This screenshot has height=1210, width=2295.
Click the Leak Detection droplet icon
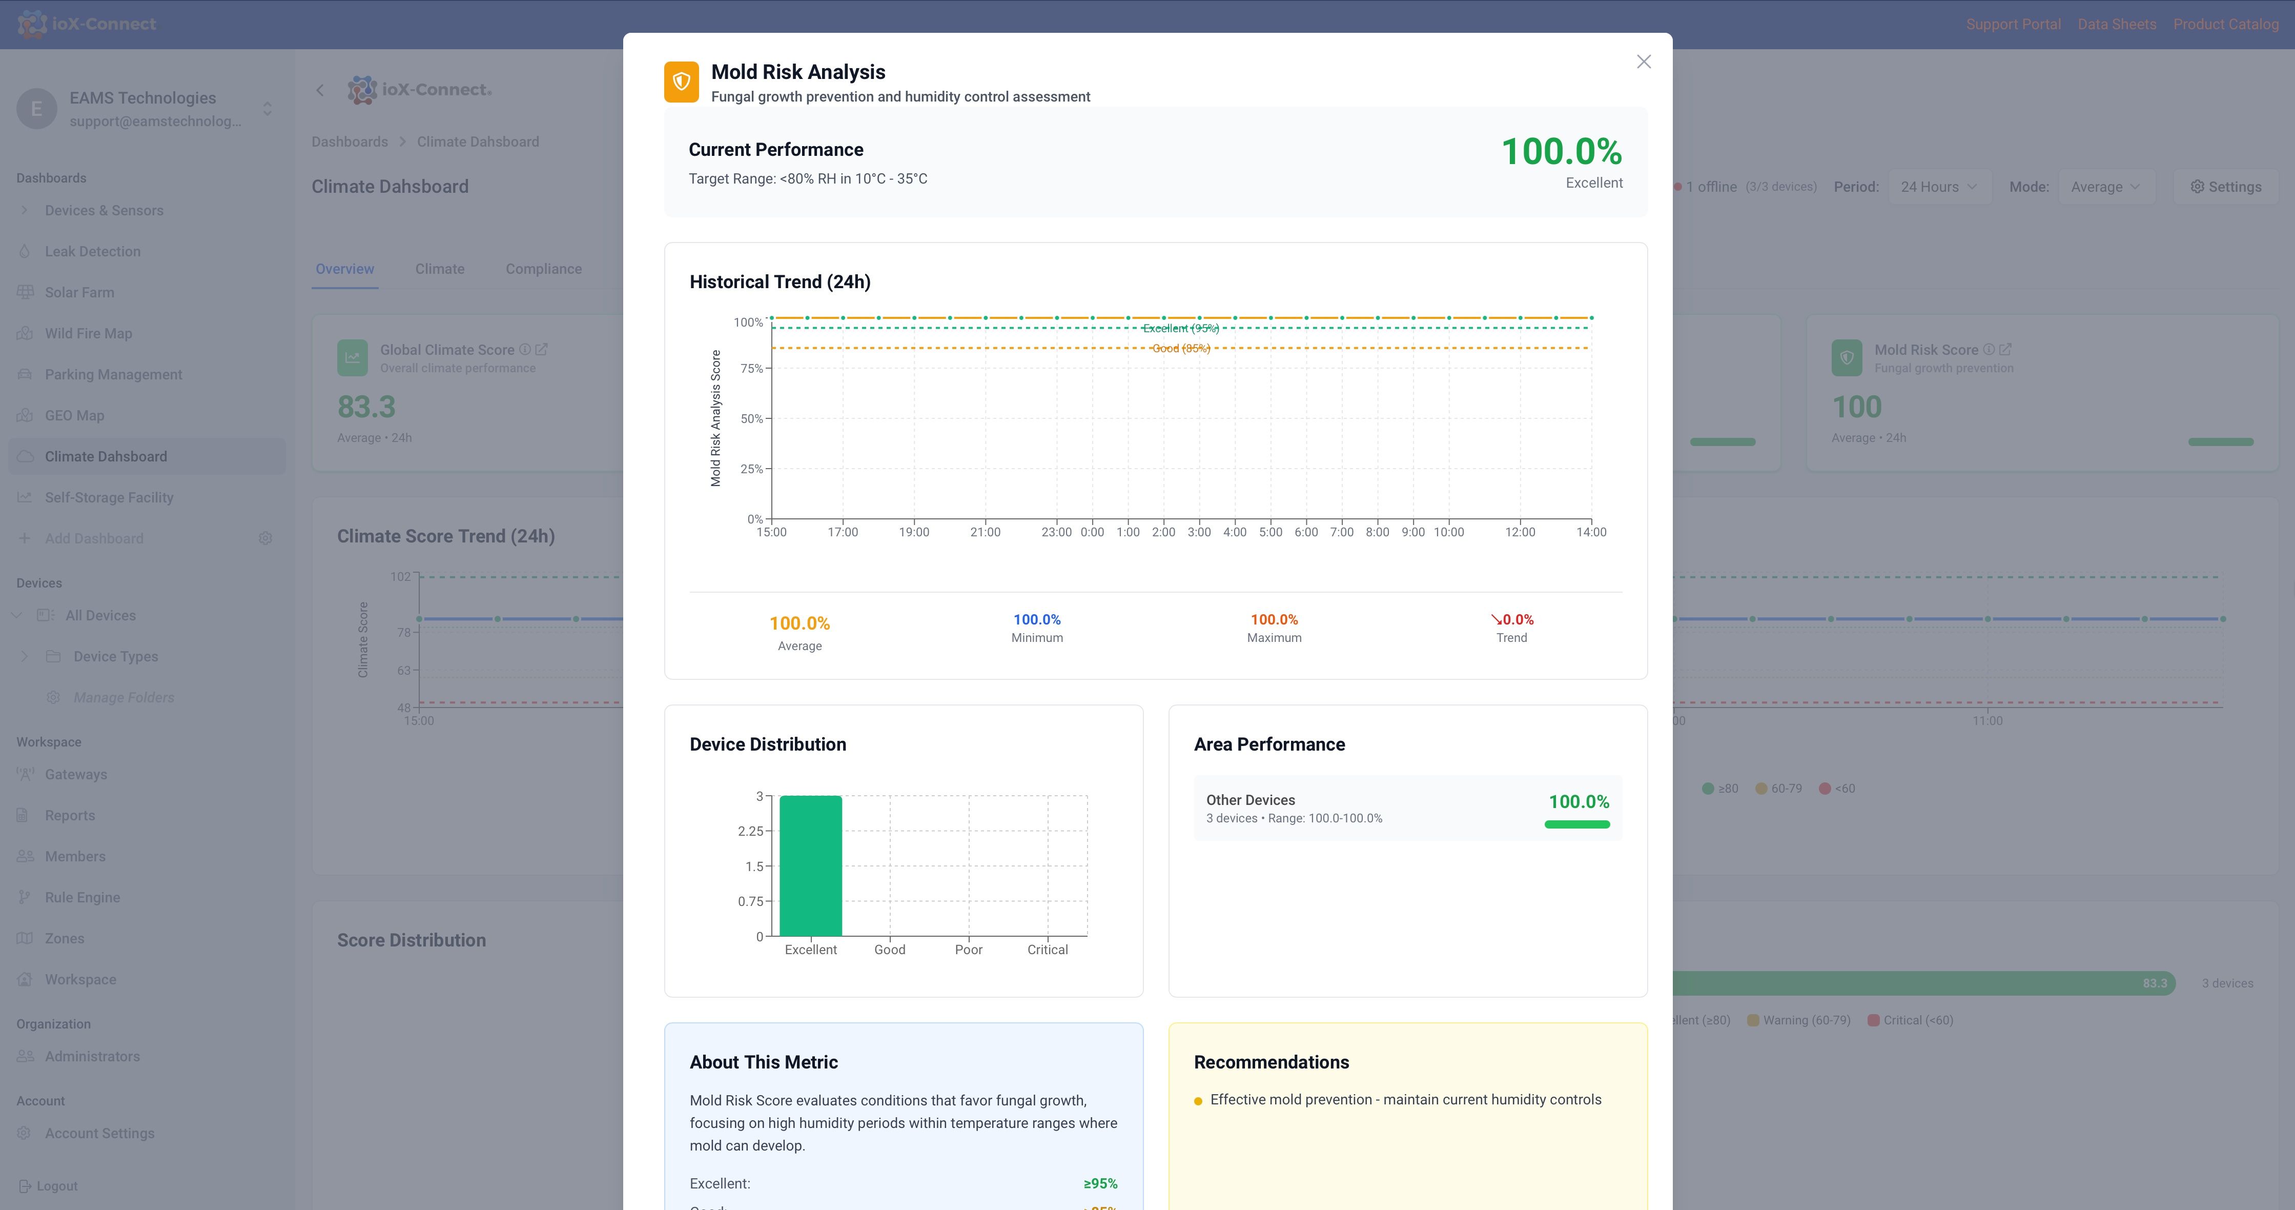pos(25,251)
